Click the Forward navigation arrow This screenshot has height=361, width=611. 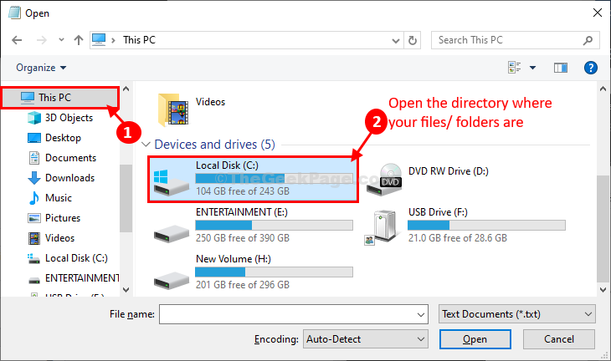41,40
